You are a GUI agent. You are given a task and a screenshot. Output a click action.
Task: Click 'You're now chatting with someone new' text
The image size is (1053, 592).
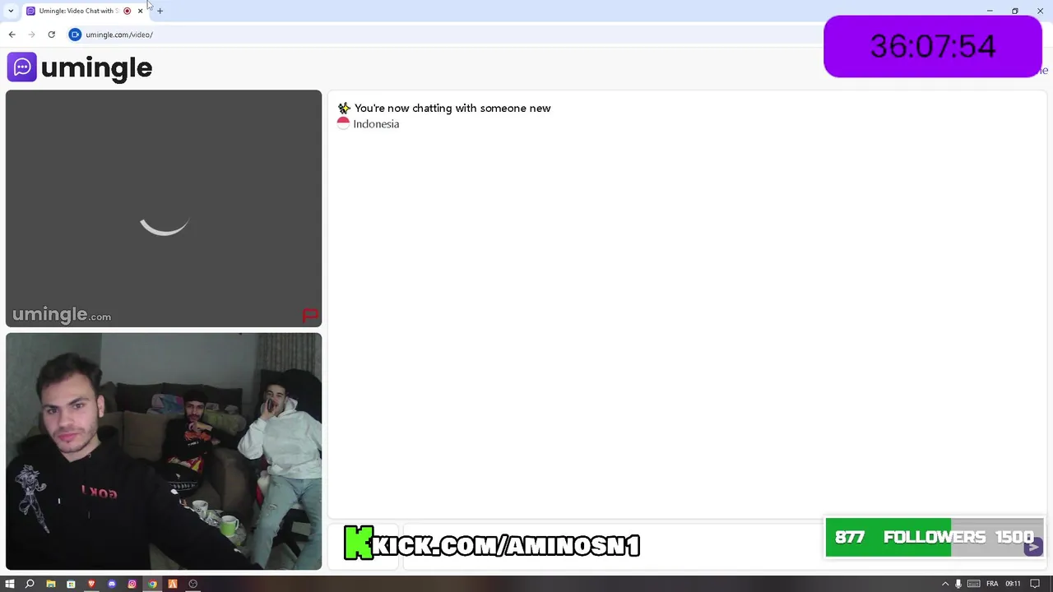coord(452,108)
